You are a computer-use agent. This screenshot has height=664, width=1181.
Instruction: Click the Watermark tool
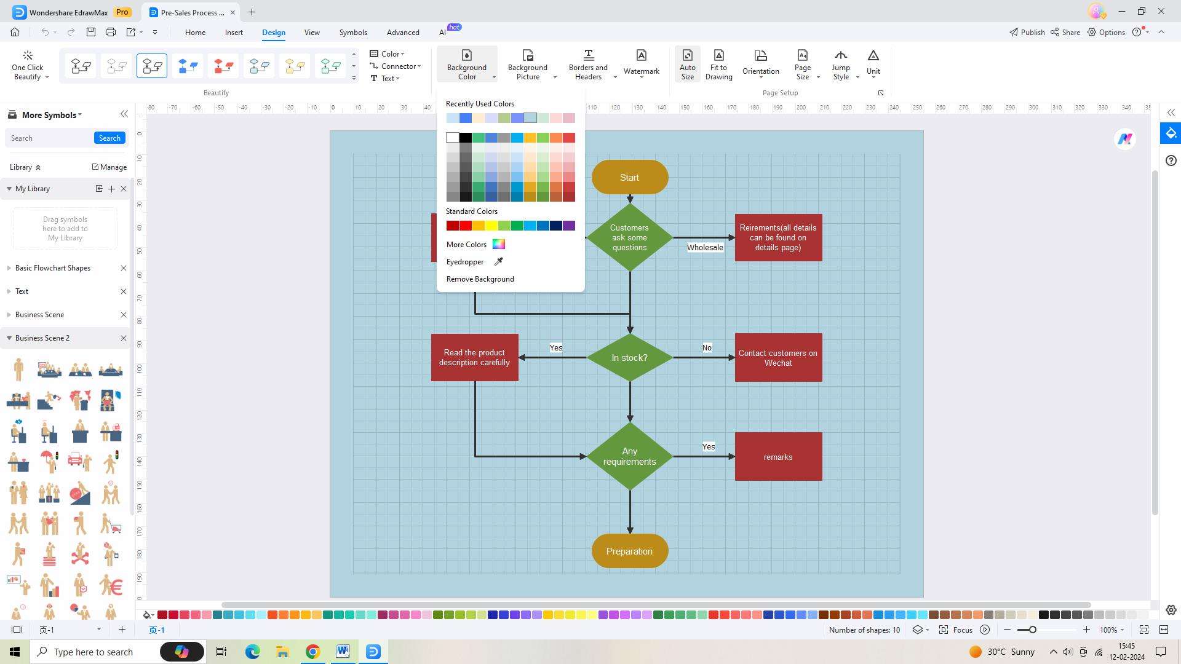(x=642, y=63)
